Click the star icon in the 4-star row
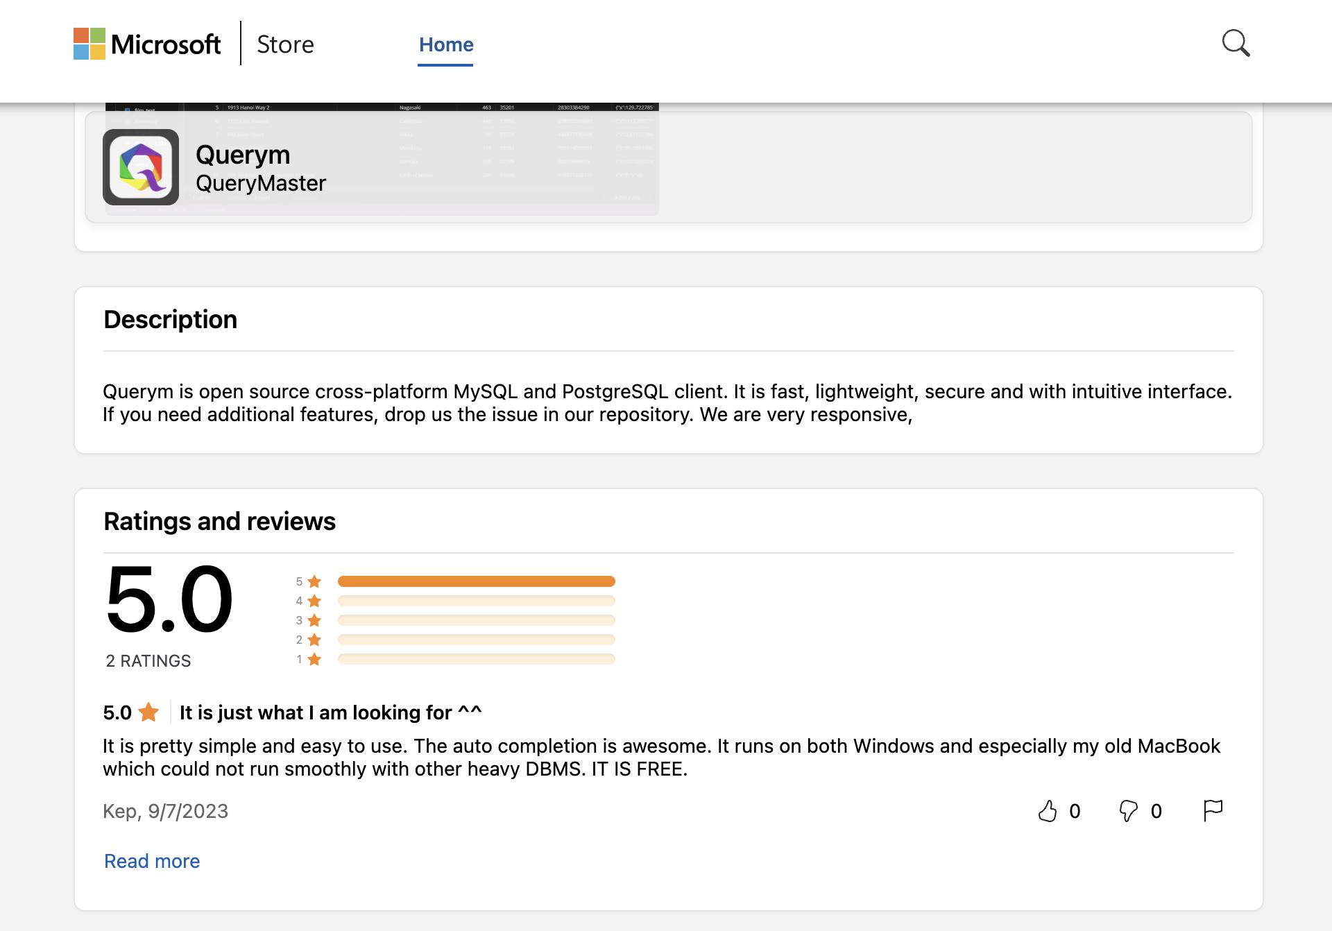This screenshot has width=1332, height=931. 314,601
